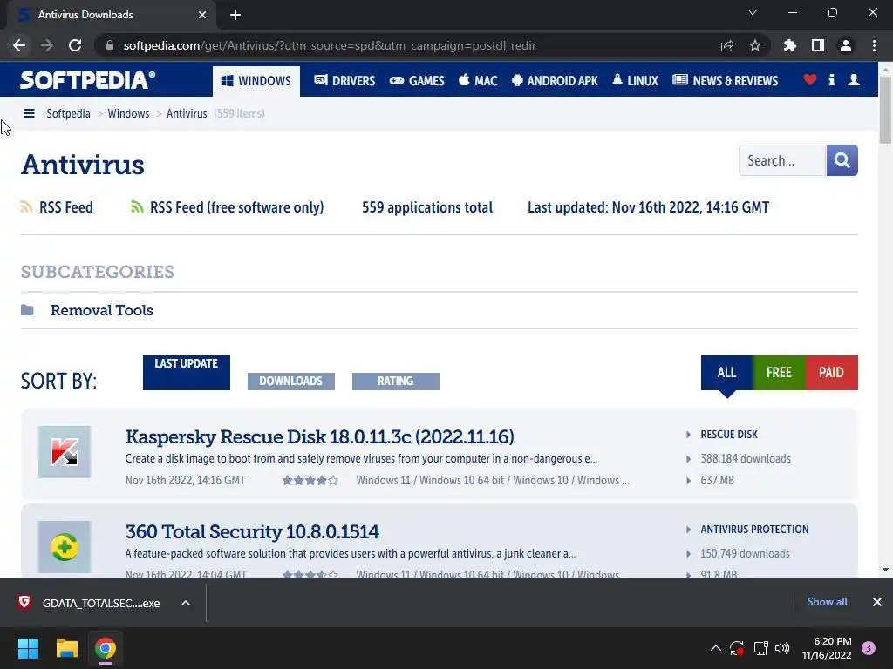Screen dimensions: 893x669
Task: Click the taskbar clock showing 6:20 PM
Action: pos(827,648)
